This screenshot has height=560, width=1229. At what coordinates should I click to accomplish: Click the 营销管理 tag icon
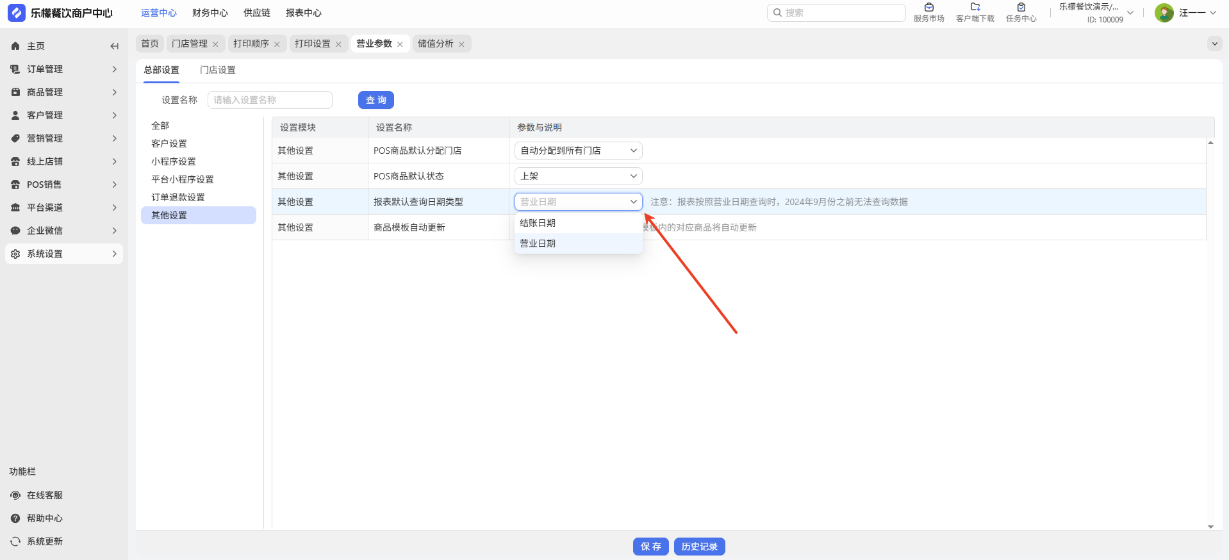pos(15,138)
